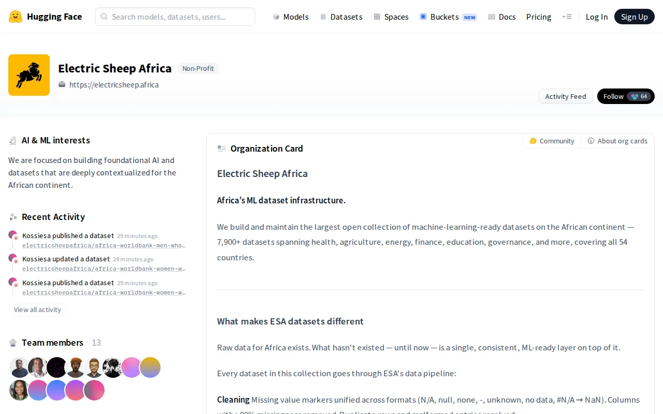This screenshot has height=414, width=663.
Task: Click the orange-bearded team member avatar
Action: pyautogui.click(x=76, y=367)
